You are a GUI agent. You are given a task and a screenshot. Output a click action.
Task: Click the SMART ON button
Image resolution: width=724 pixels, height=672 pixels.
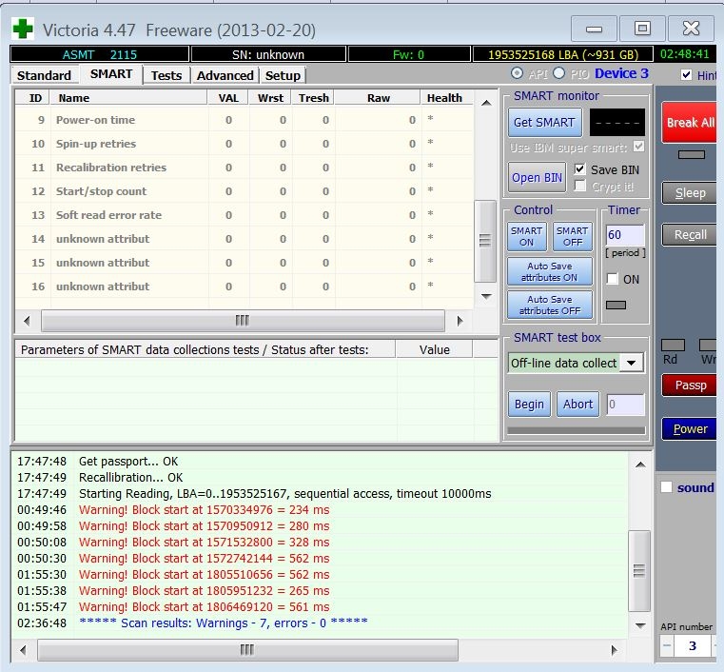[x=526, y=236]
